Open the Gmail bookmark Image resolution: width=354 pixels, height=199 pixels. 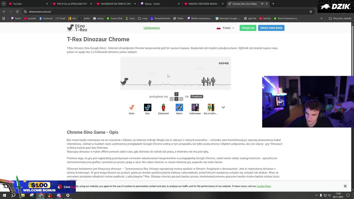click(x=60, y=19)
